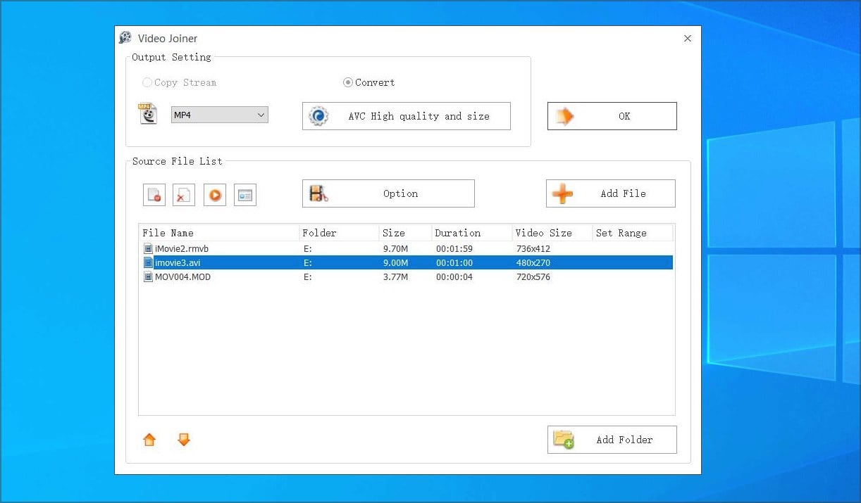Sort by Duration column header
Viewport: 861px width, 503px height.
coord(471,233)
